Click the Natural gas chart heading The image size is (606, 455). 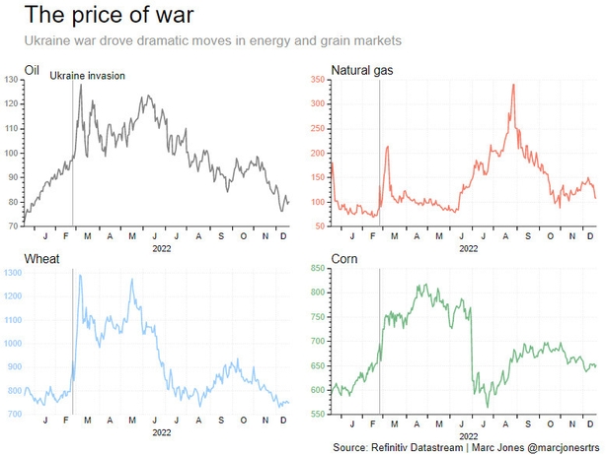362,70
